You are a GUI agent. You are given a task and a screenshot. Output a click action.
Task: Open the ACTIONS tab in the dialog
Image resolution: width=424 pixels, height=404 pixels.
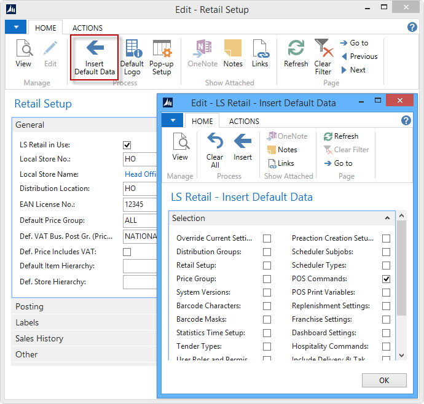[244, 122]
